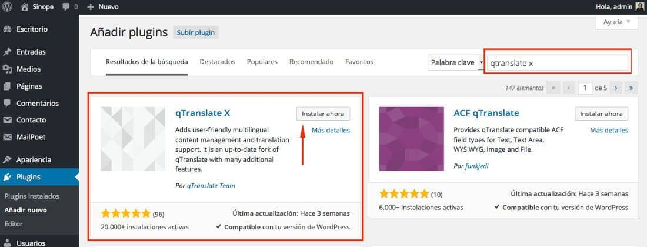Click the ACF qTranslate purple thumbnail

(411, 139)
